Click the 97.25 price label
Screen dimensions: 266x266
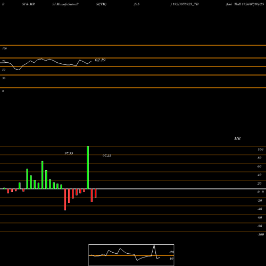(107, 156)
